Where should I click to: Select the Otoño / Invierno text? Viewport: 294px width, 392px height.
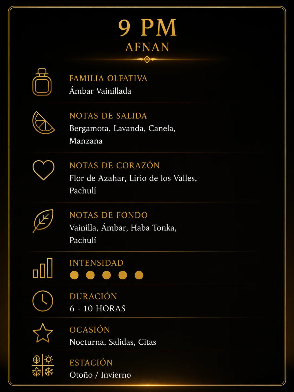100,375
